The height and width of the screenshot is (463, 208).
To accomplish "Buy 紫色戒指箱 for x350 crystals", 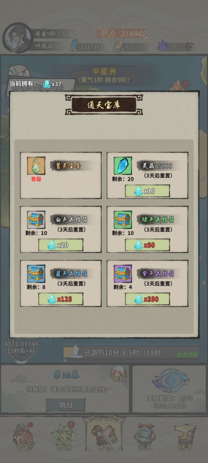I will click(x=147, y=299).
